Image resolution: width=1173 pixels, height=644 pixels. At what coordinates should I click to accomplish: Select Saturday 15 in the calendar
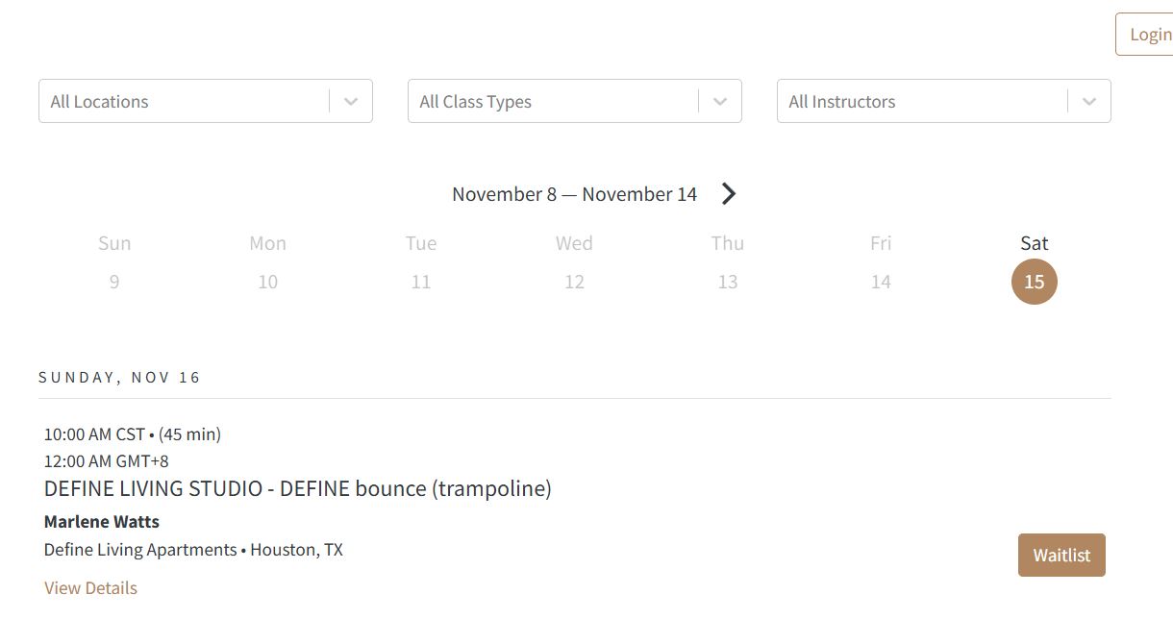(x=1034, y=282)
